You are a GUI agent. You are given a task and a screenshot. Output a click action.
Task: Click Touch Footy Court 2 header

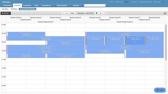(x=125, y=22)
